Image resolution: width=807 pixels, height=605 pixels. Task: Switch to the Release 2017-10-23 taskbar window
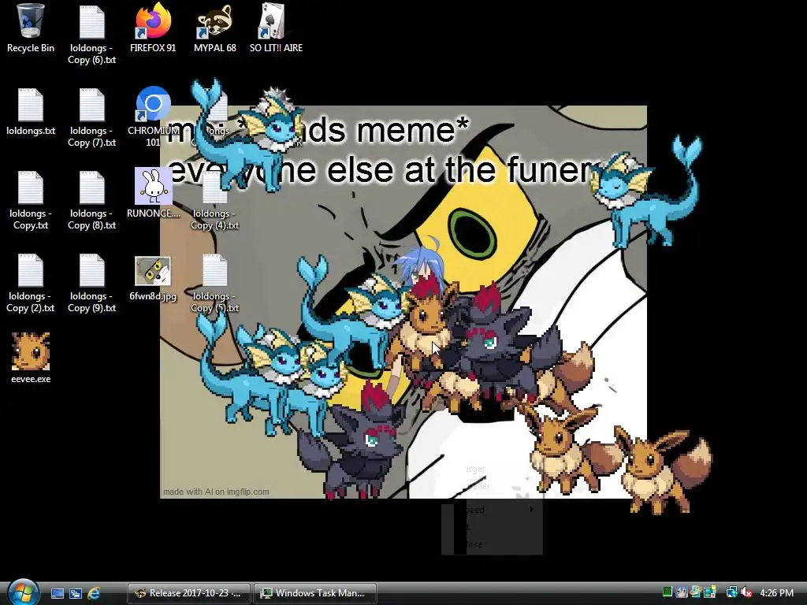coord(189,593)
